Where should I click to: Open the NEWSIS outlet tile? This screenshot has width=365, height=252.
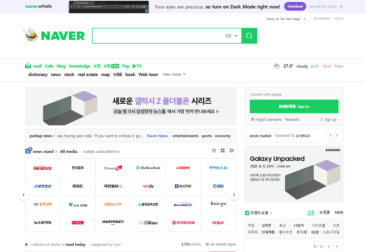pos(42,168)
